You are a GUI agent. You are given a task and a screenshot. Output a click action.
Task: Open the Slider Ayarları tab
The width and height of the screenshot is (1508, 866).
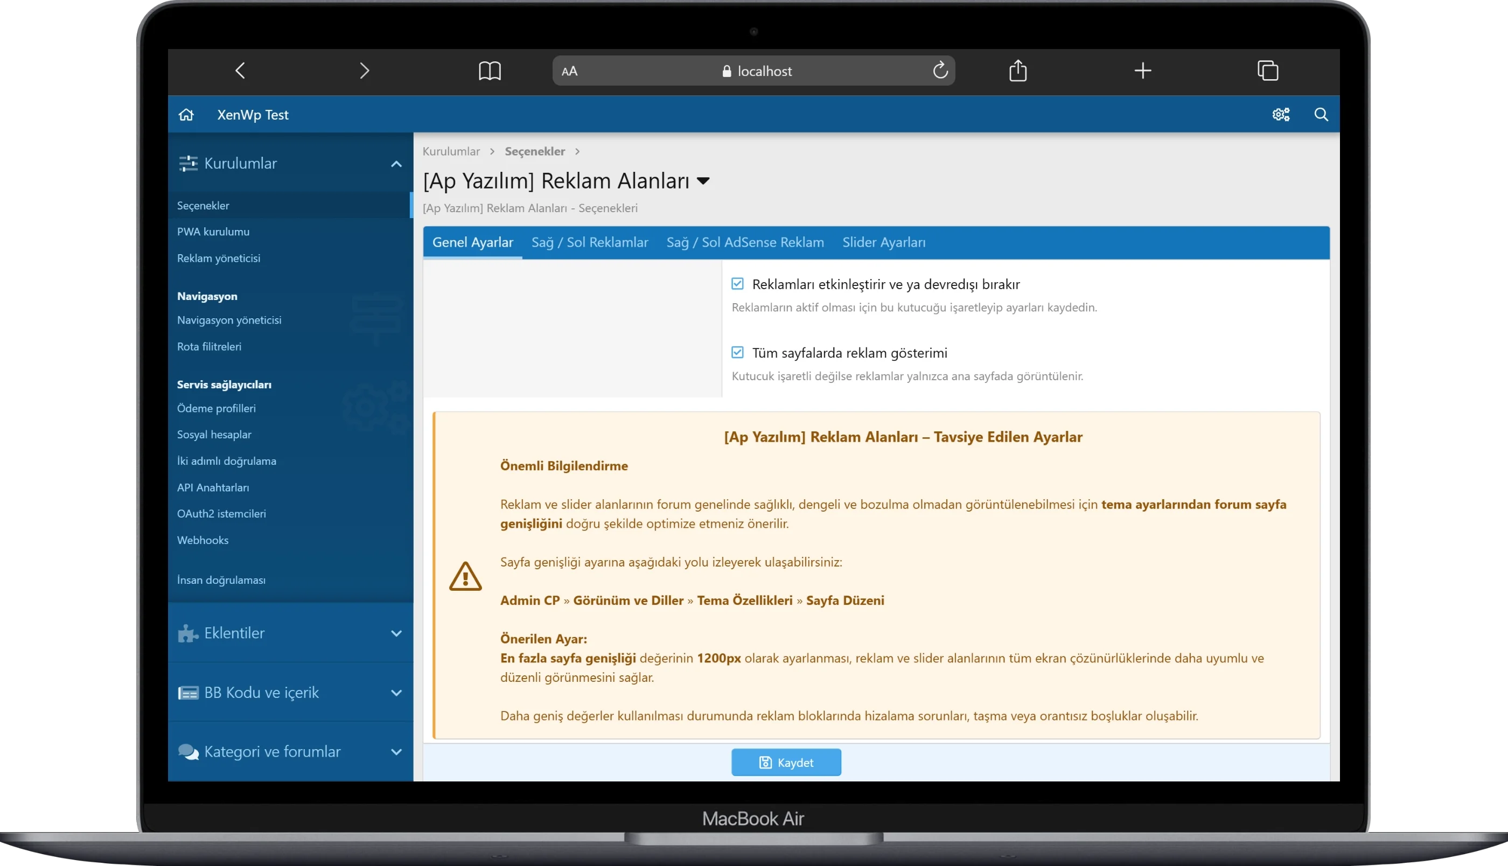[x=883, y=243]
